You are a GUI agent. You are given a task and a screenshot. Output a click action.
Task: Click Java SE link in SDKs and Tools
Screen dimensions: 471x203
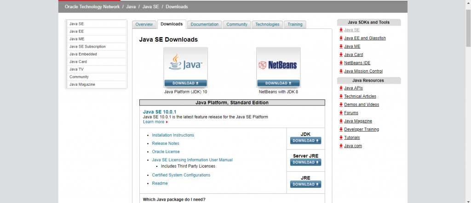[x=352, y=30]
